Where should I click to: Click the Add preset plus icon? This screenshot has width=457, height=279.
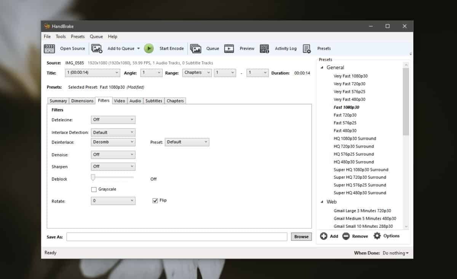(x=324, y=236)
